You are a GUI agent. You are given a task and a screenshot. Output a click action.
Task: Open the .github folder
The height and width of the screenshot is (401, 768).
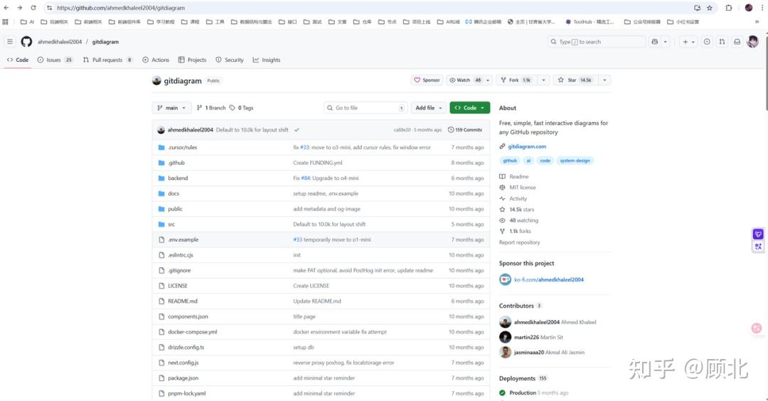point(176,163)
